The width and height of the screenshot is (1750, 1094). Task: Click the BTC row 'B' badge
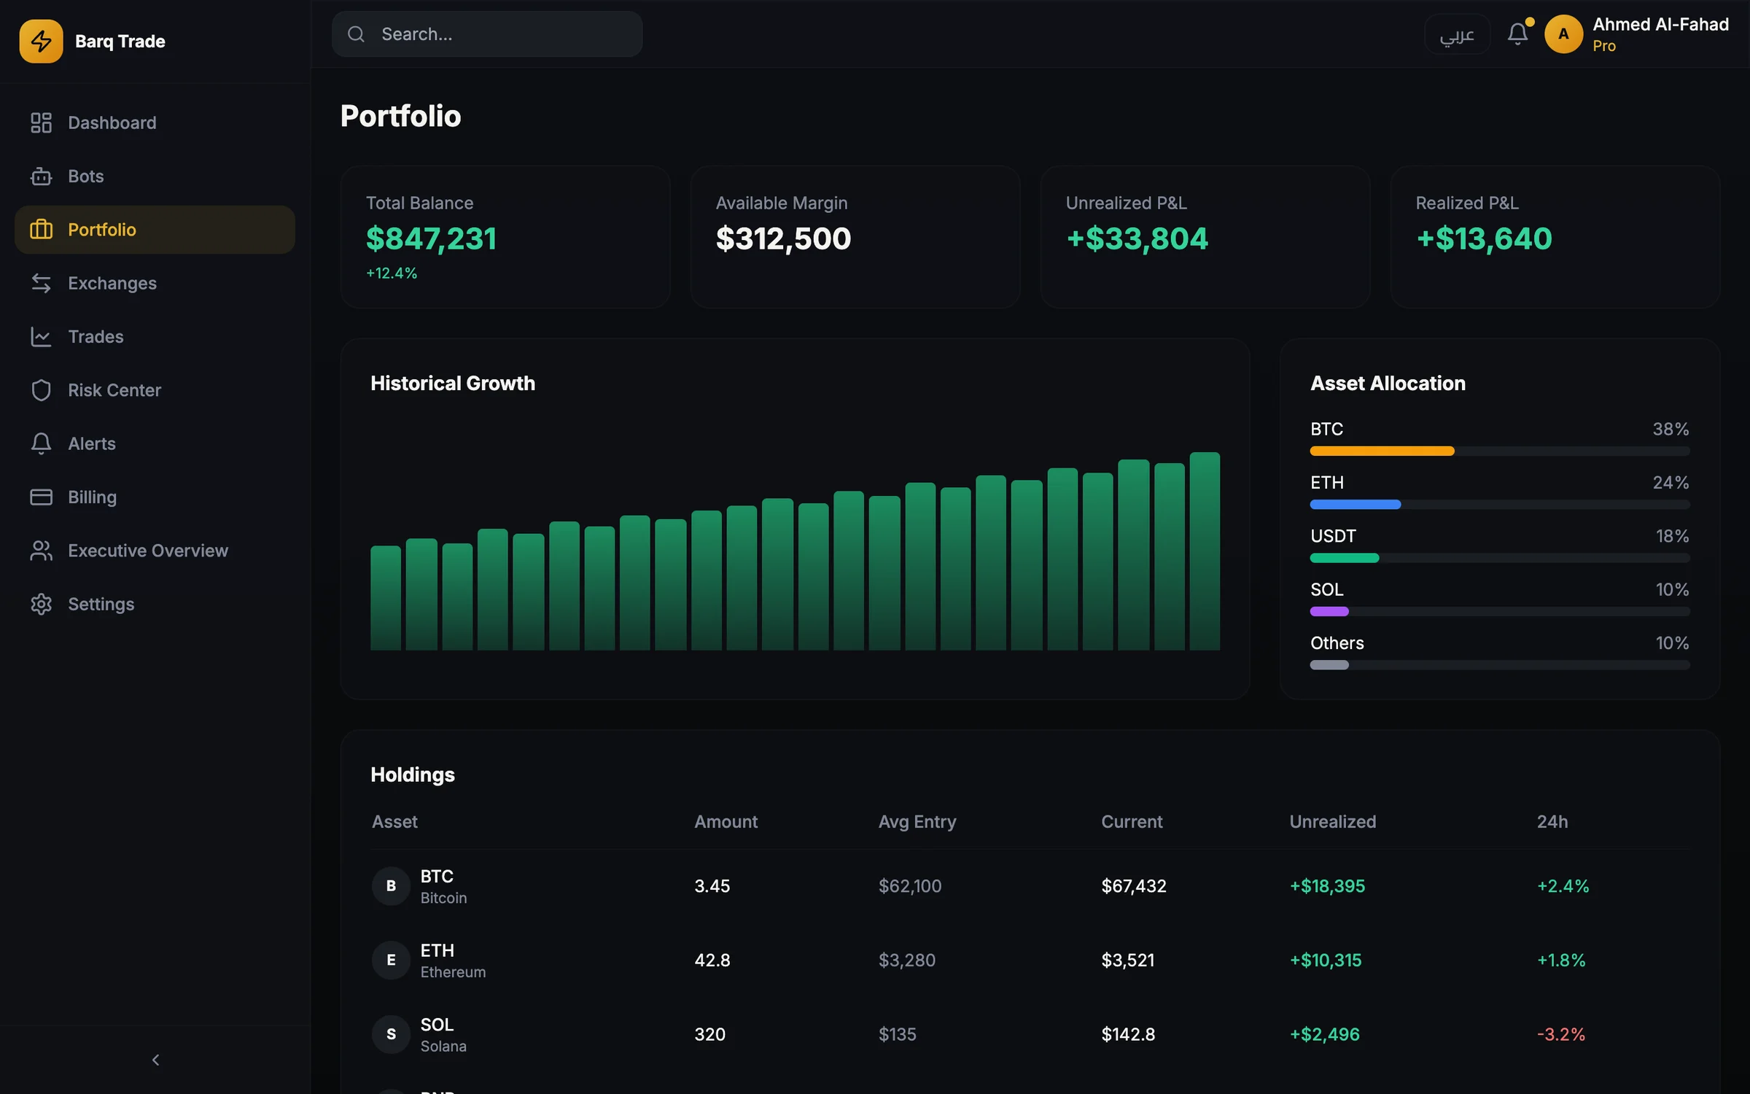(x=391, y=885)
